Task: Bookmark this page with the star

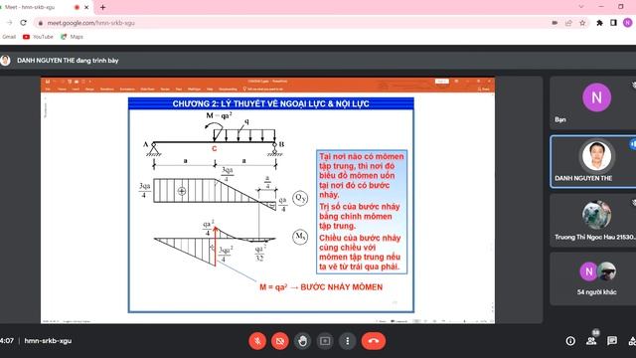Action: tap(582, 23)
